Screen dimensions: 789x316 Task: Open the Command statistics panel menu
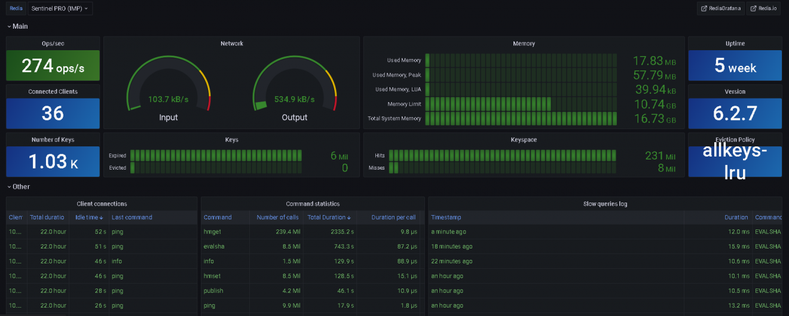[x=313, y=204]
